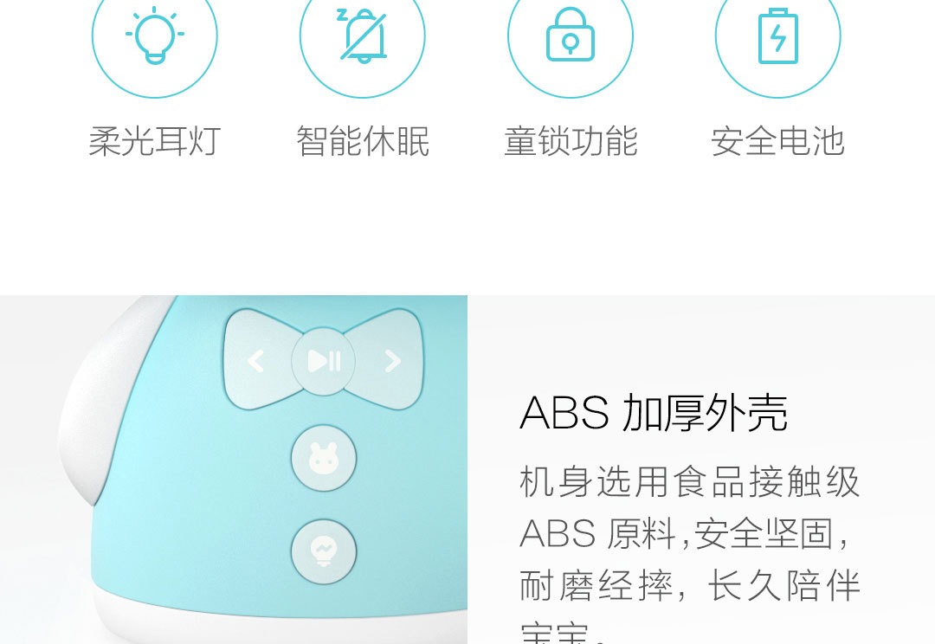
Task: Click the 安全电池 label
Action: (777, 141)
